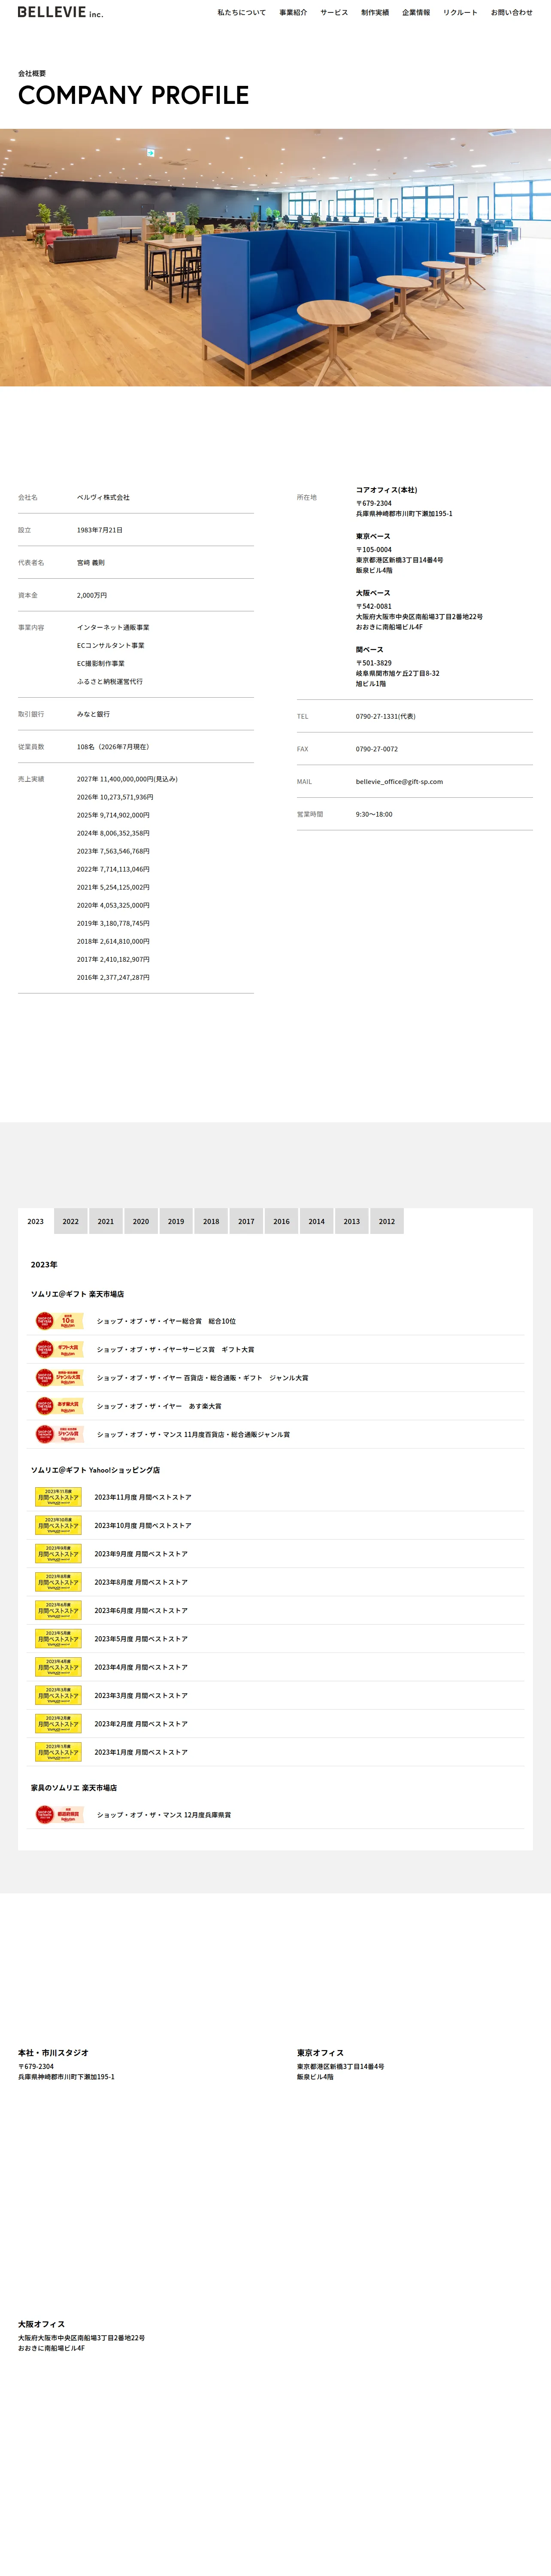Click the heading ソムリエ@ギフト 楽天市場店
This screenshot has height=2576, width=551.
[78, 1294]
